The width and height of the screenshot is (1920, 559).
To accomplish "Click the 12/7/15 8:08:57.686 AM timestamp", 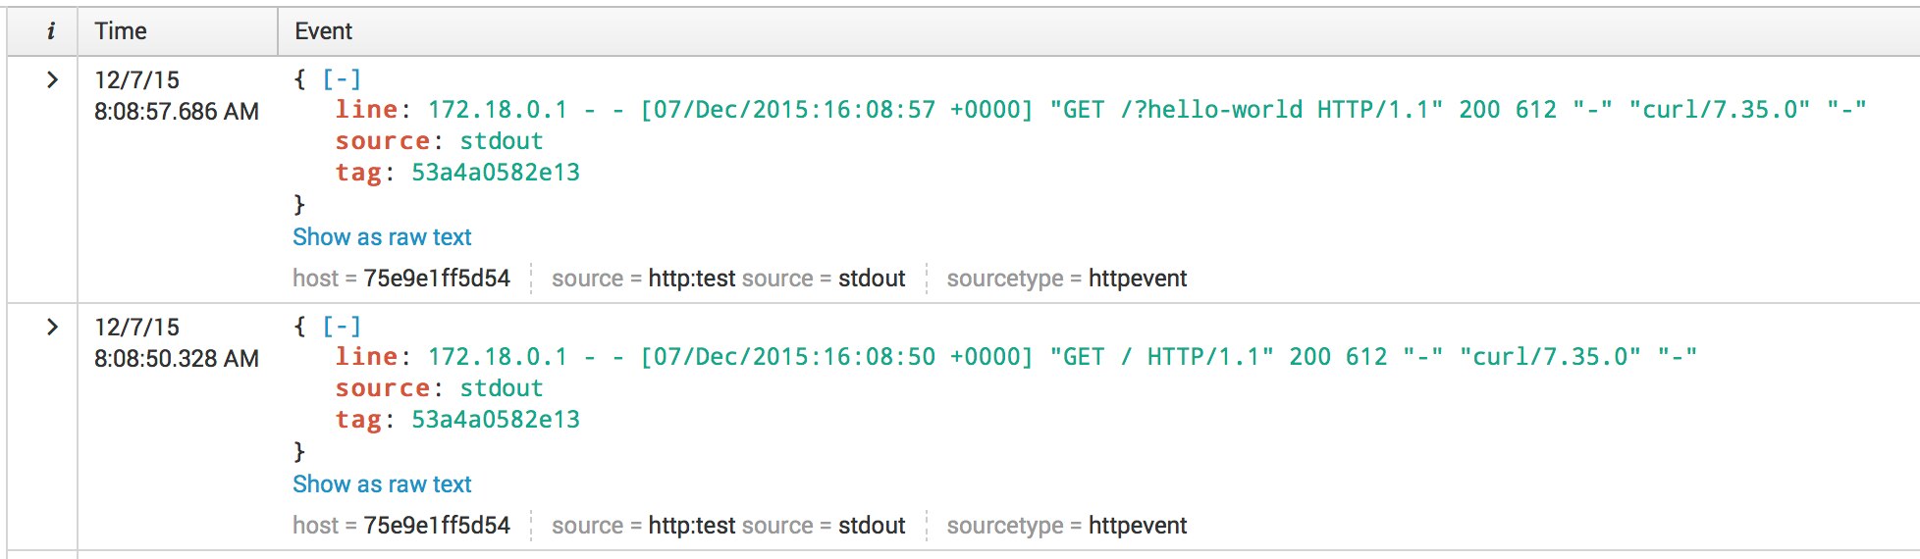I will point(176,96).
